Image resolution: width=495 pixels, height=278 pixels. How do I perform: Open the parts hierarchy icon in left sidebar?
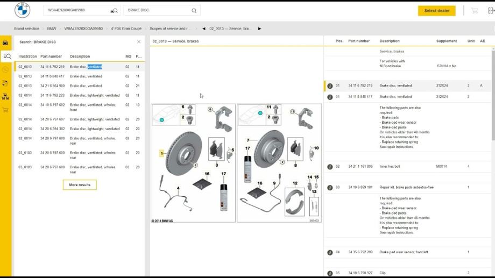pyautogui.click(x=5, y=97)
